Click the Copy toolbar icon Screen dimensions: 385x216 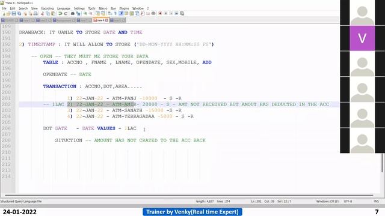click(48, 13)
